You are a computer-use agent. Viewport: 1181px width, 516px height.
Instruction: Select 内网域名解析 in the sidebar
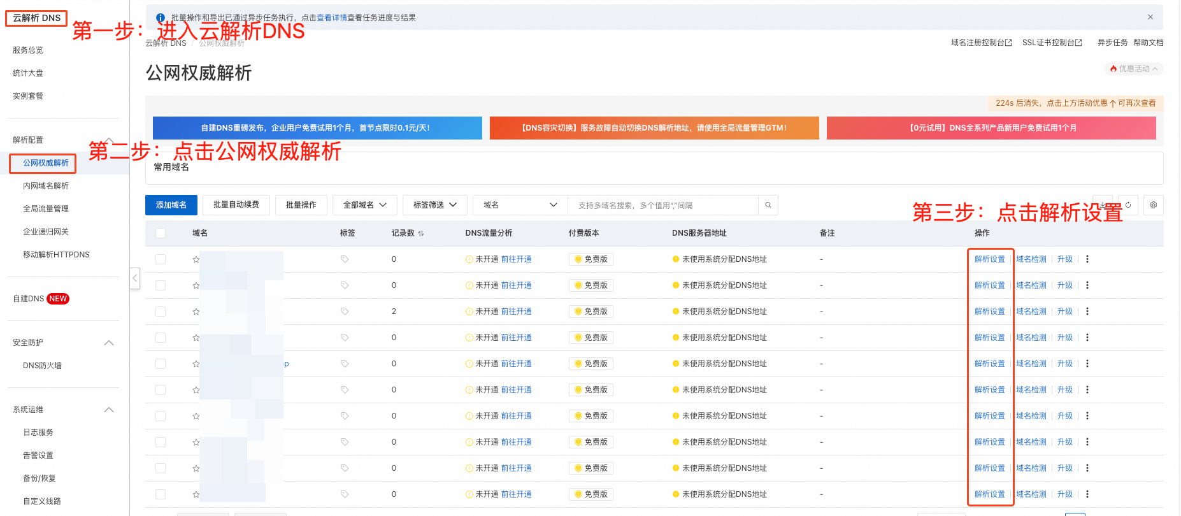[46, 186]
